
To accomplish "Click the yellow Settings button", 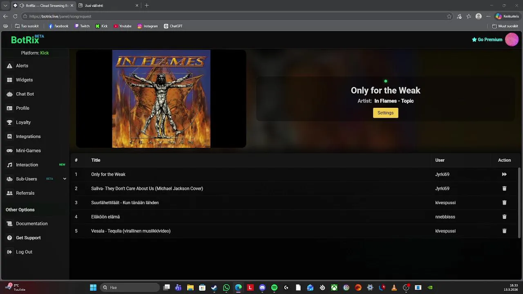I will 385,113.
